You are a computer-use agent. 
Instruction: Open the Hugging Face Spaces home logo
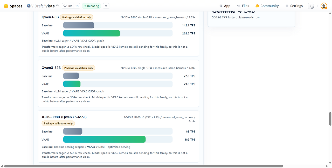coord(13,6)
